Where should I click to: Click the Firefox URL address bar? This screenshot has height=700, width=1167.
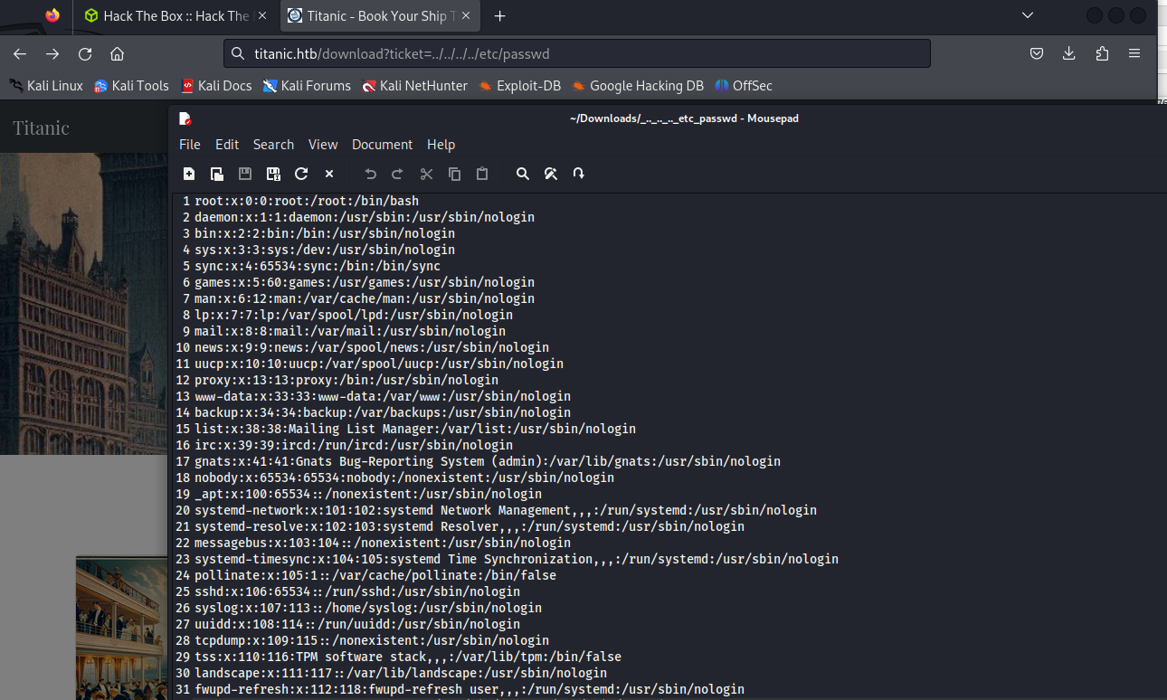tap(577, 53)
